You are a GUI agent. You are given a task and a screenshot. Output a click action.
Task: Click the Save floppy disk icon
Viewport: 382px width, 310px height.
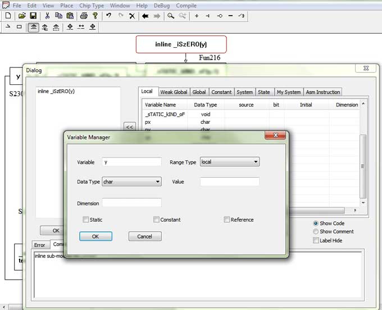(33, 16)
